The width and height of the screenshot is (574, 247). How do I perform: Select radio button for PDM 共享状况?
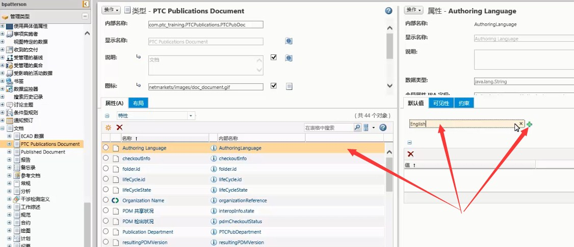106,210
